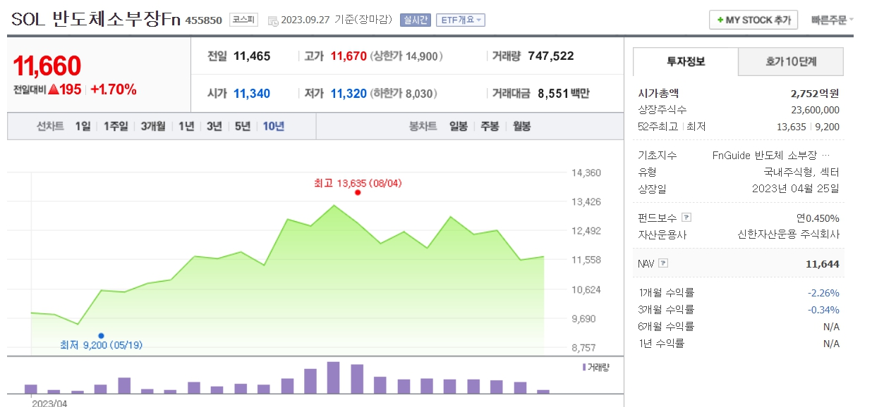Click the purple 거래량 legend icon
Viewport: 884px width, 407px height.
tap(584, 367)
